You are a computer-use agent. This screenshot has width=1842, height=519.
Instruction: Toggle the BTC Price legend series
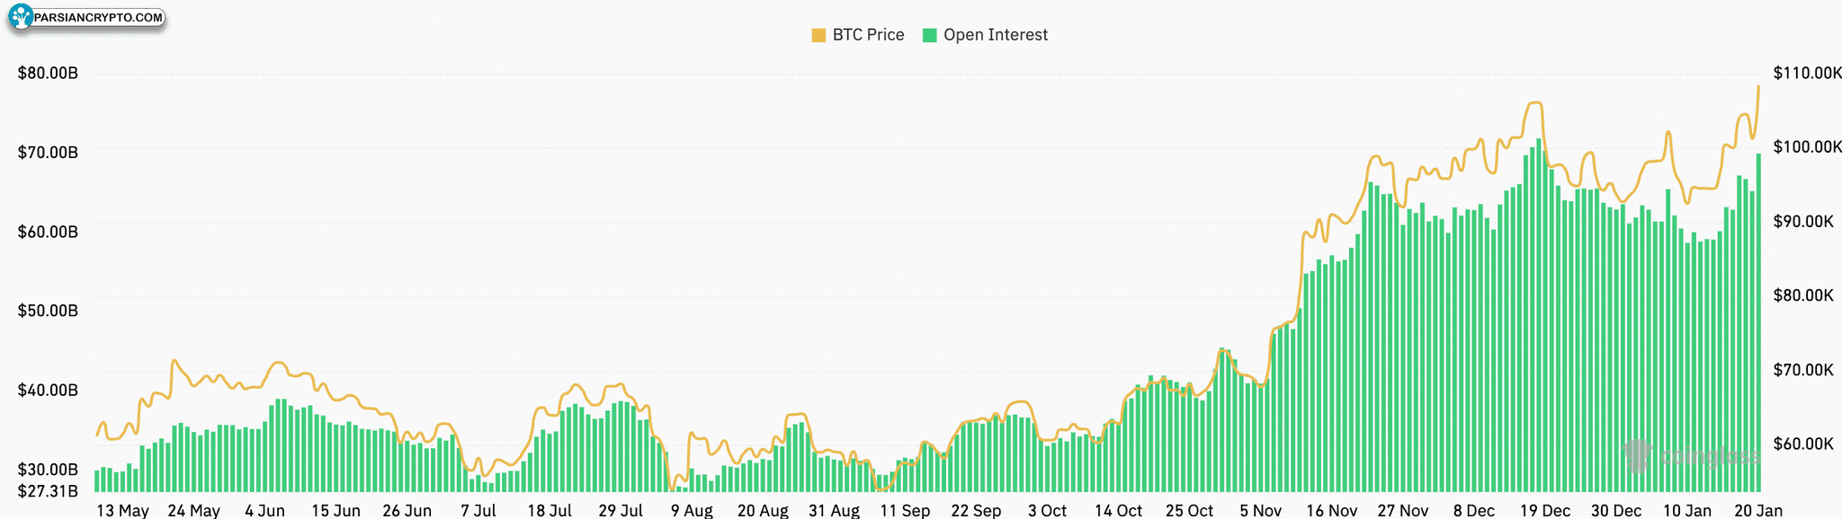click(x=858, y=35)
